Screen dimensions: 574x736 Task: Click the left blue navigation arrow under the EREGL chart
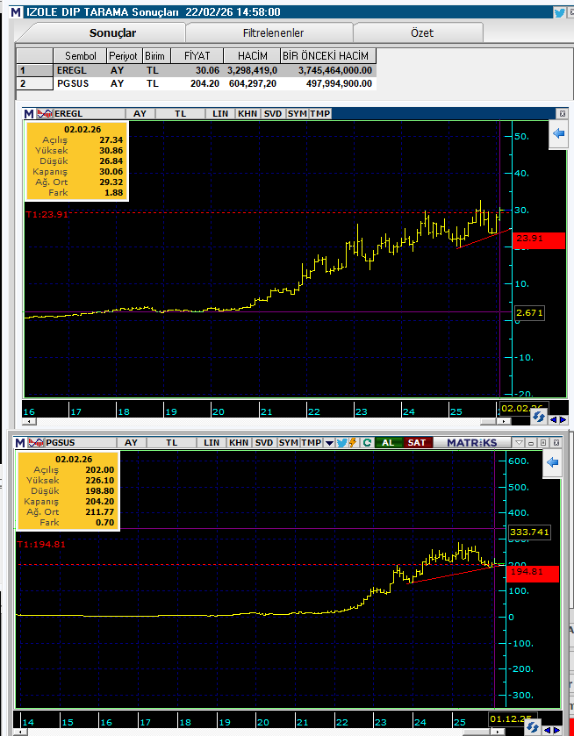[553, 419]
